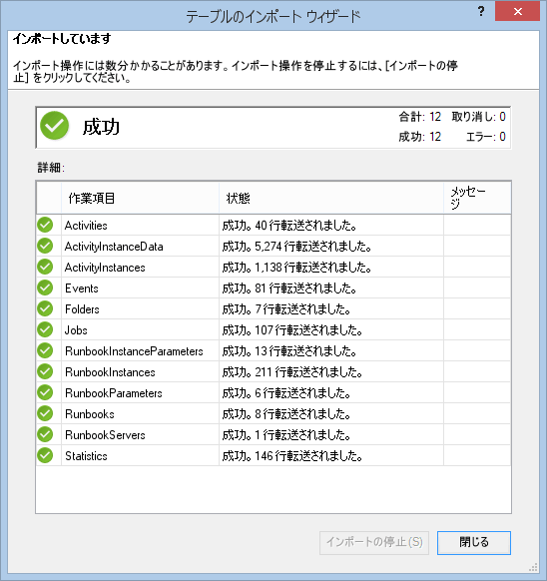Click the 閉じる button
Screen dimensions: 547x581
[x=474, y=543]
